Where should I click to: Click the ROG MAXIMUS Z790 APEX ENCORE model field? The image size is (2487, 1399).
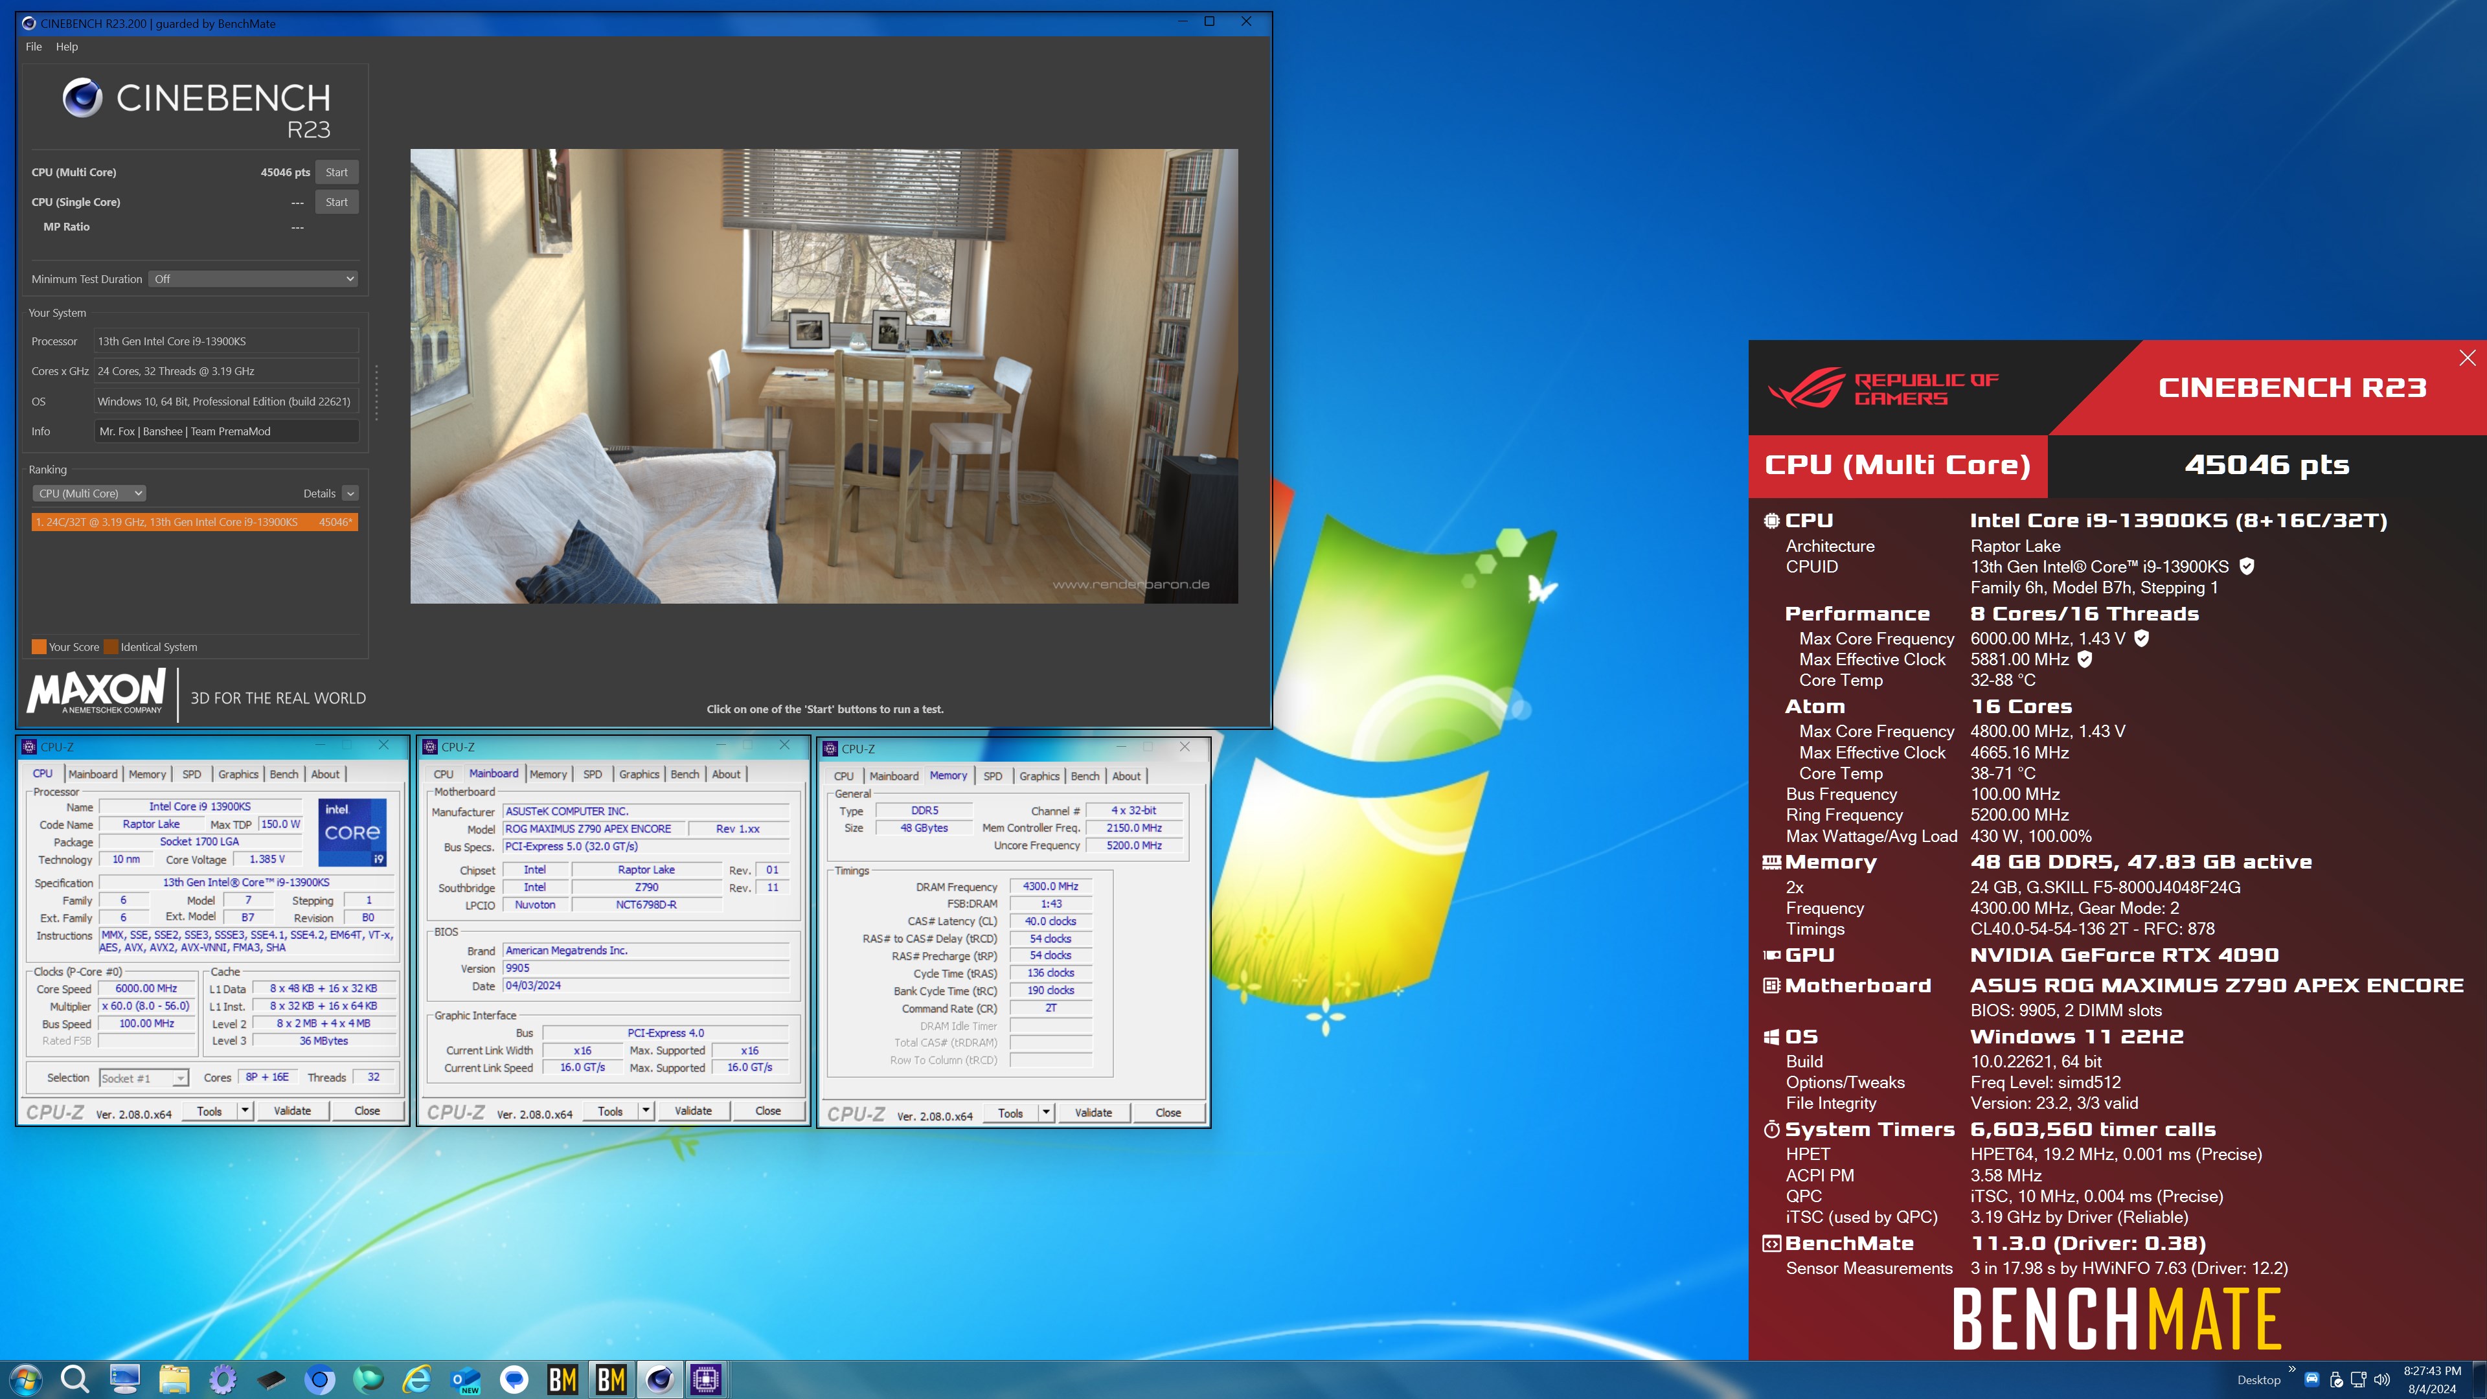(x=594, y=828)
